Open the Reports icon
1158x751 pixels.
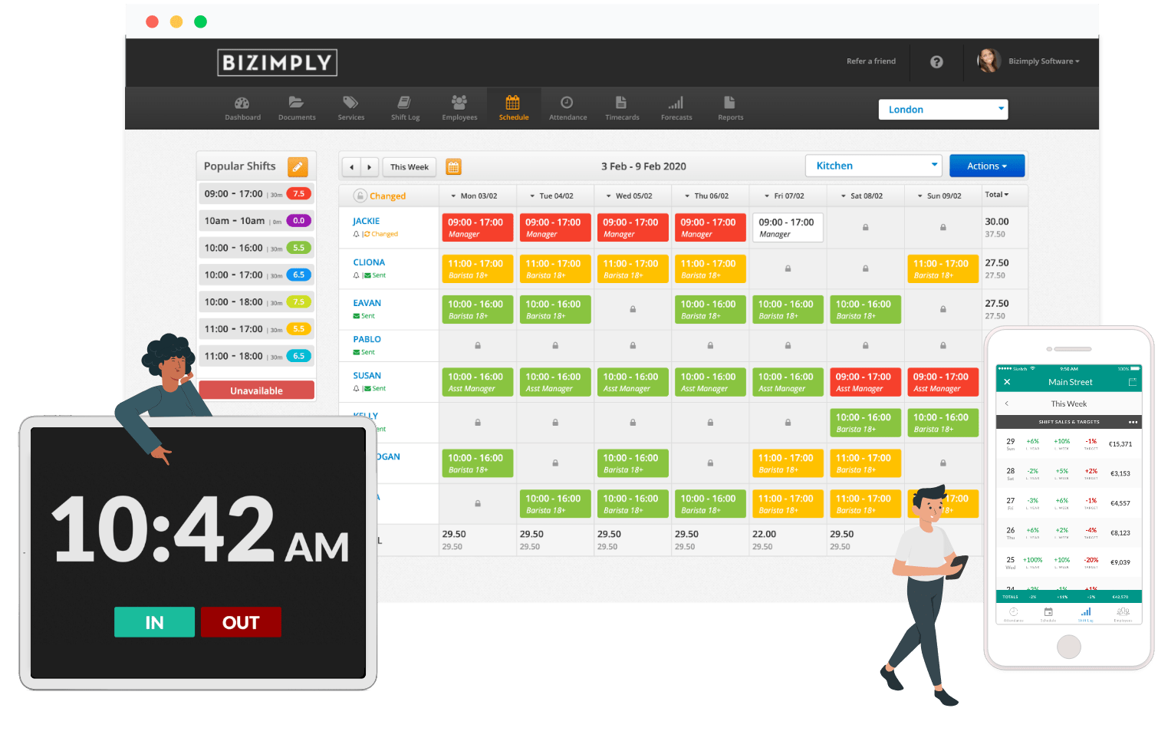[729, 102]
